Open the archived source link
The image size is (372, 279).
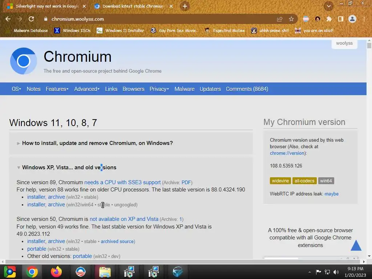(x=117, y=241)
